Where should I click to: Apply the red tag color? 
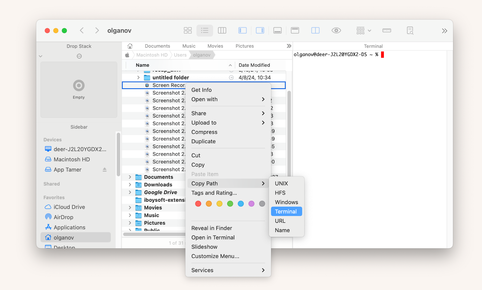198,203
